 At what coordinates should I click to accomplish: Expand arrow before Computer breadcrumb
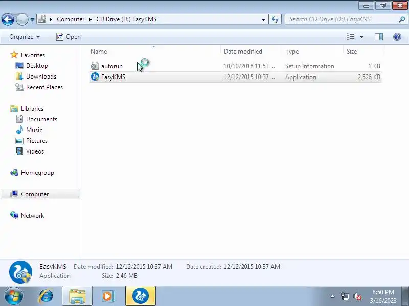(x=51, y=19)
